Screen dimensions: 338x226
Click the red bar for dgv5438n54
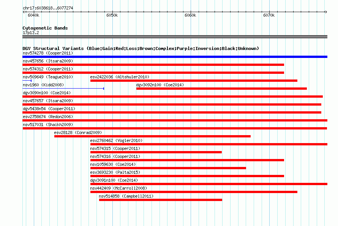pyautogui.click(x=172, y=112)
